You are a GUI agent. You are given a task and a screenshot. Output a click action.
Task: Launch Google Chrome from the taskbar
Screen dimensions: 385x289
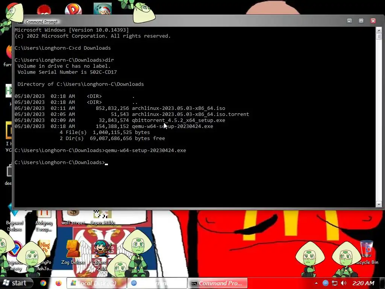coord(43,283)
